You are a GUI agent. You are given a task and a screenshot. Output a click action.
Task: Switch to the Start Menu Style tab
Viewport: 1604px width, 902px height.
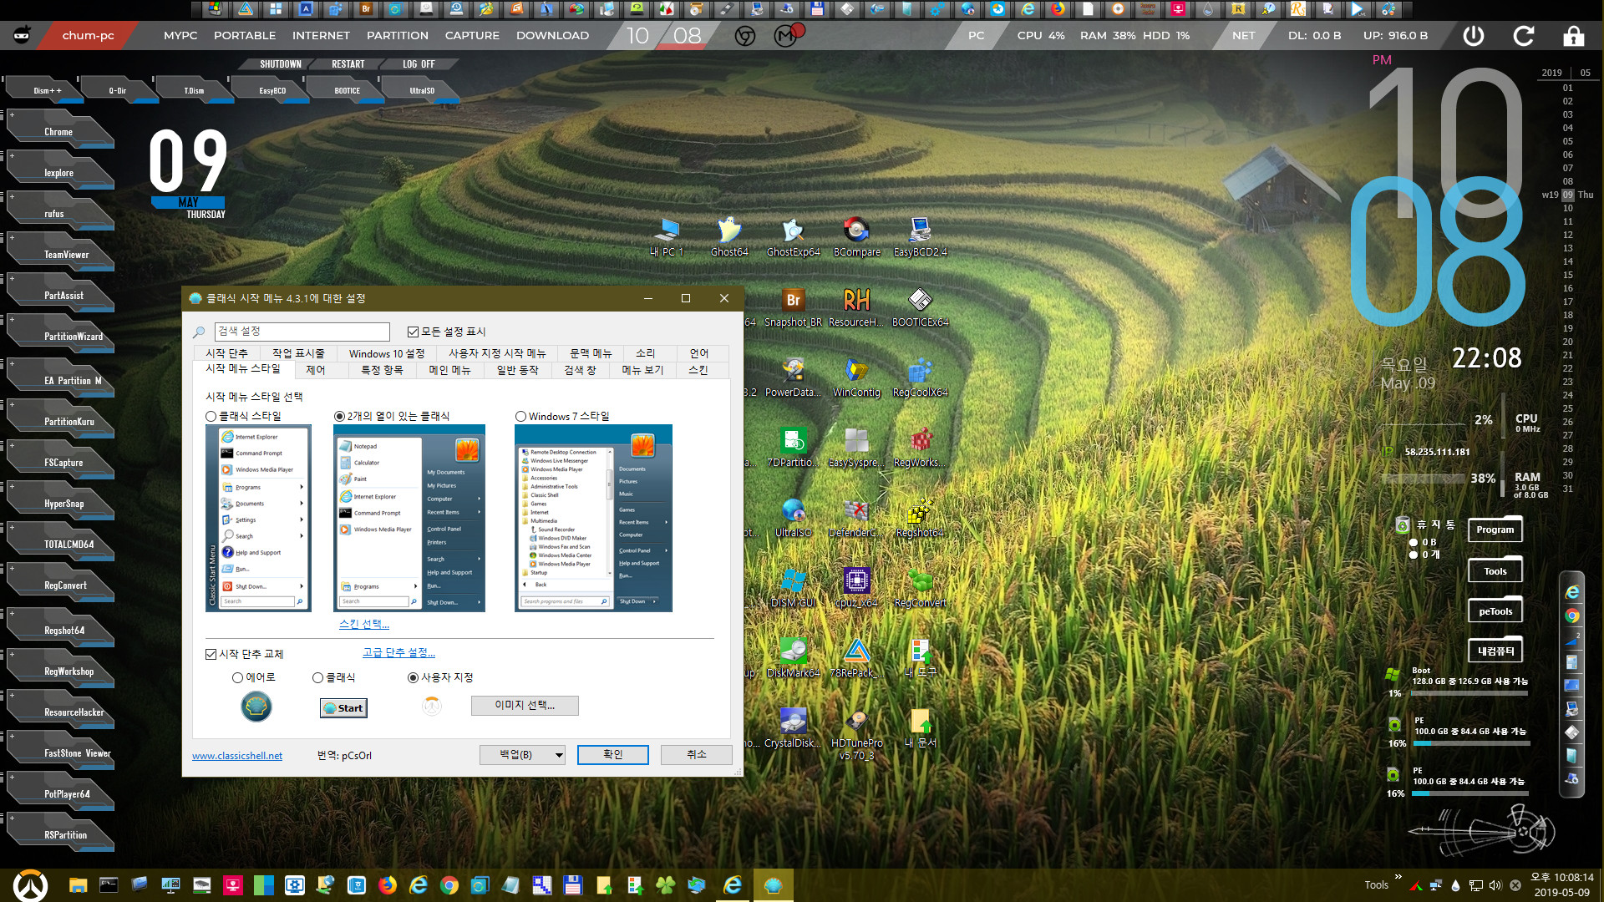tap(243, 369)
